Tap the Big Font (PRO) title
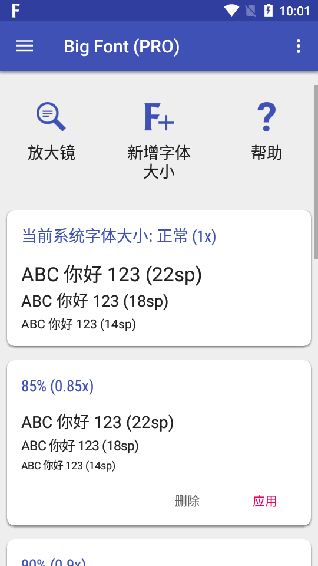The image size is (318, 566). coord(121,47)
